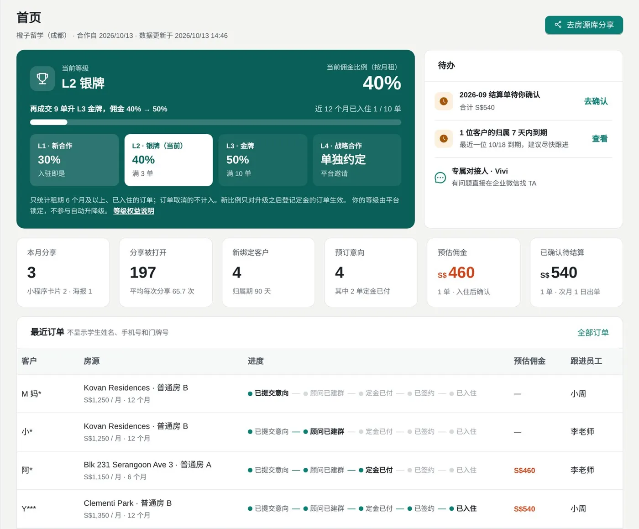Click the 40% current commission rate

[x=382, y=83]
